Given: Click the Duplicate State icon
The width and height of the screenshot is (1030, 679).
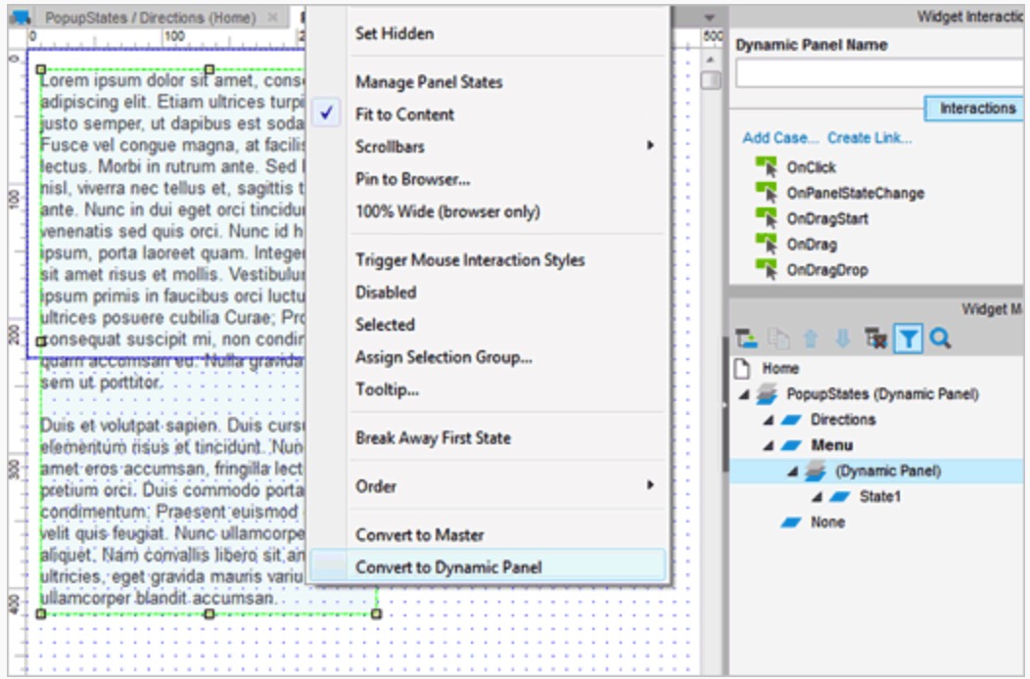Looking at the screenshot, I should 778,339.
